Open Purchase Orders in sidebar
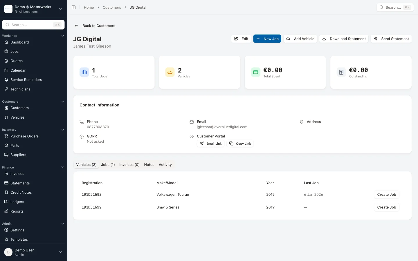The image size is (418, 261). (24, 136)
